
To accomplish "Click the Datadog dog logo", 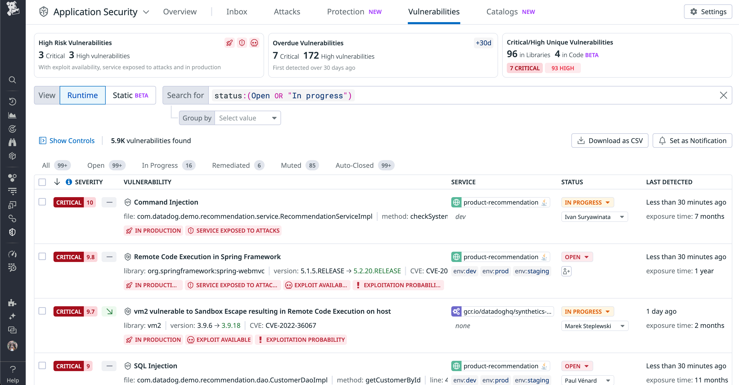I will point(12,8).
